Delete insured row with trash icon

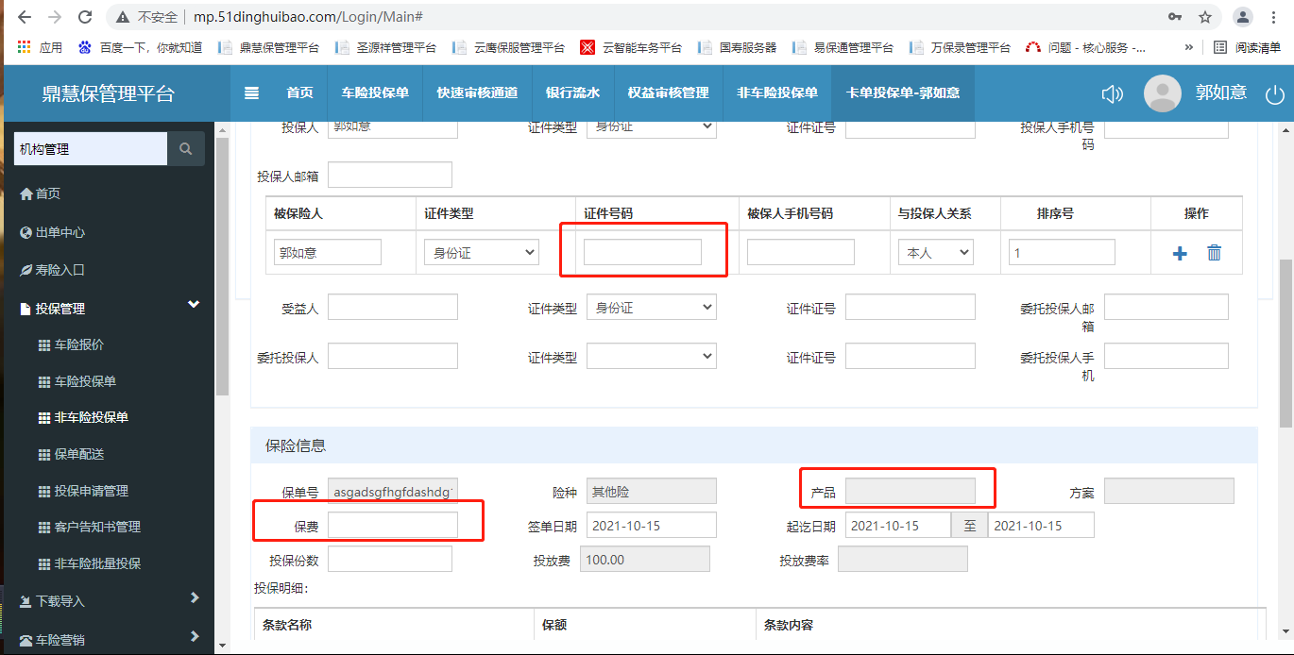click(x=1215, y=252)
